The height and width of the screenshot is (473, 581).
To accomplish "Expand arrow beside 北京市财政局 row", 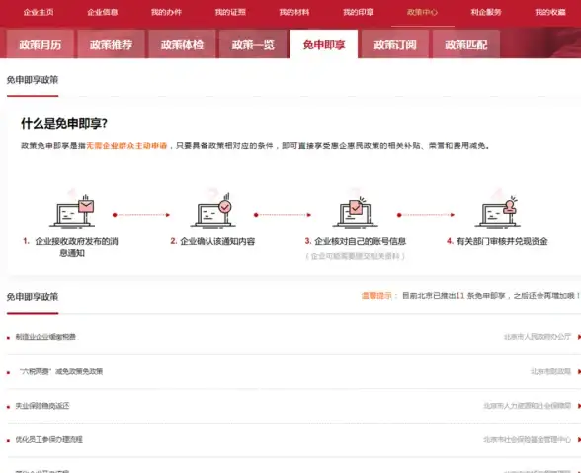I will point(579,371).
